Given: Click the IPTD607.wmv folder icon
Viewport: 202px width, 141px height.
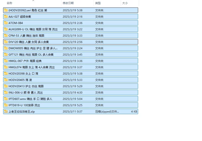Looking at the screenshot, I should [6, 99].
